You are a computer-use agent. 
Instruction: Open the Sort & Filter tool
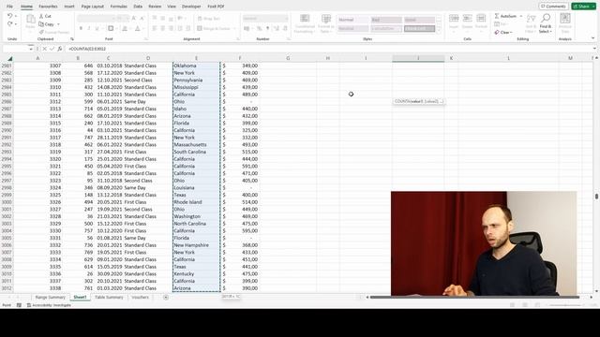coord(531,22)
